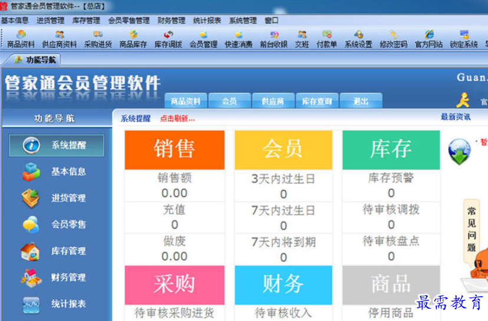Open the 会员零售管理 menu
Viewport: 488px width, 321px height.
coord(129,21)
